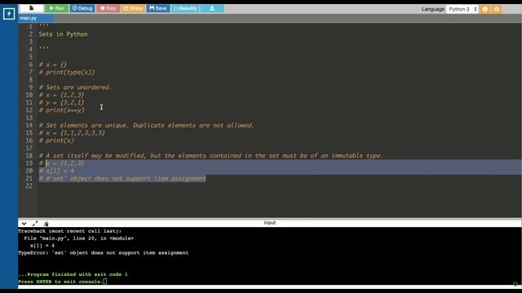Click comment 'Set elements are unique' on line 14
Screen dimensions: 522x293
[x=146, y=125]
